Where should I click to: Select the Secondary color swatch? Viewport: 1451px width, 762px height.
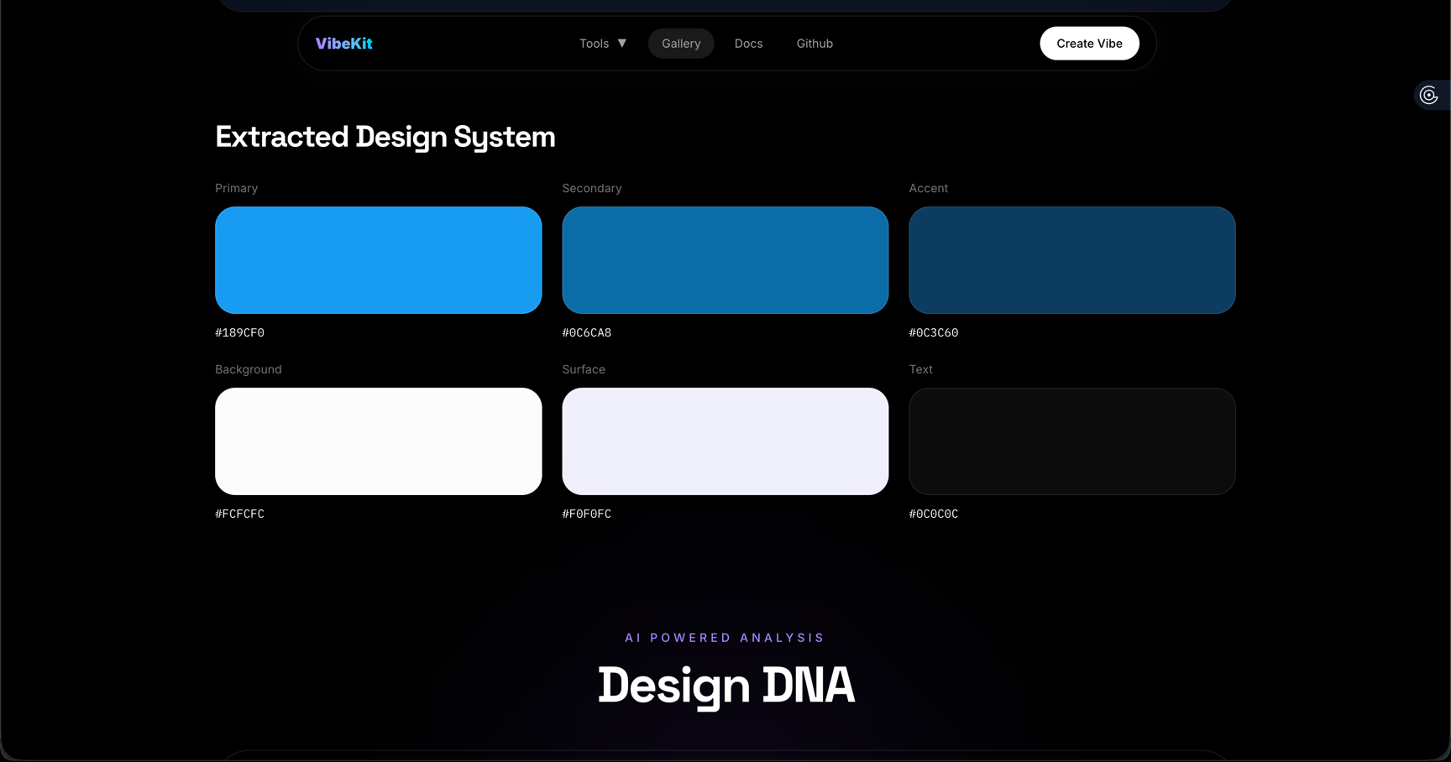tap(725, 260)
